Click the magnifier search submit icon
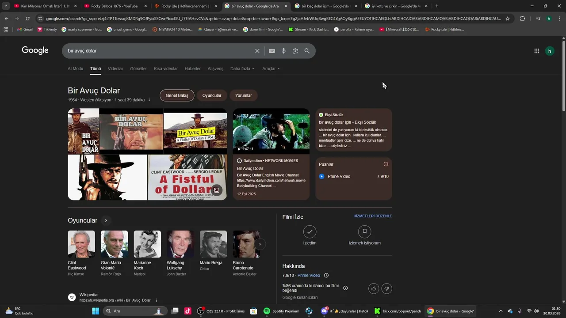This screenshot has width=566, height=318. (307, 51)
